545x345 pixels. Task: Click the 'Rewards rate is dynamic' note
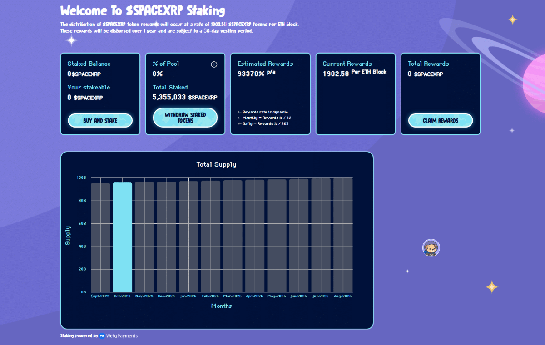pyautogui.click(x=263, y=112)
